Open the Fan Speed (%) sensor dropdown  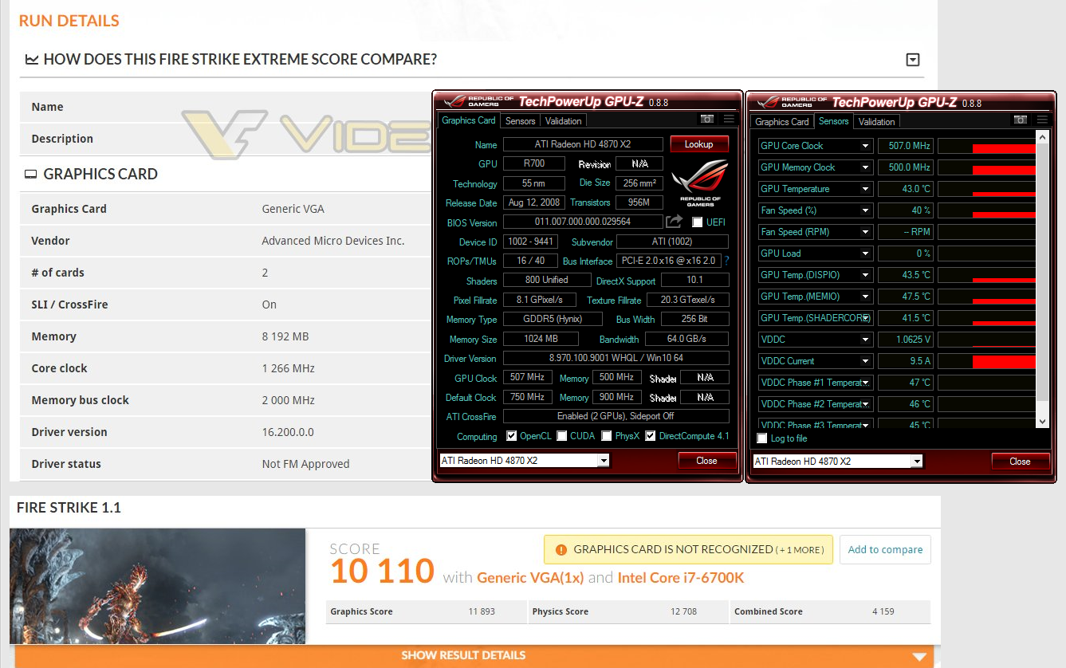pyautogui.click(x=866, y=210)
